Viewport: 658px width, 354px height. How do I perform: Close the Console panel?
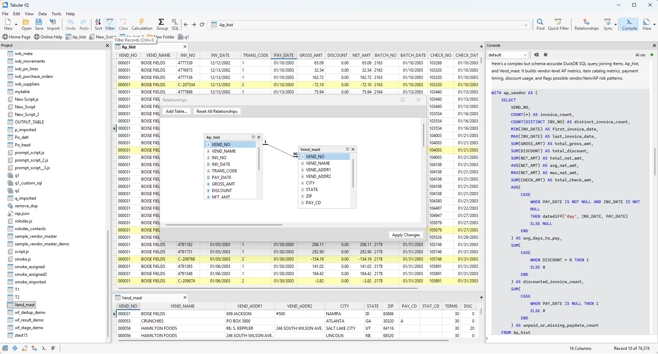pos(654,46)
